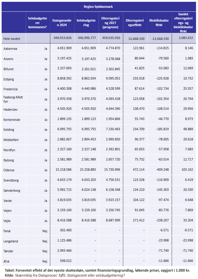Click the Aabenraa municipality row label
This screenshot has width=198, height=279.
[x=10, y=49]
